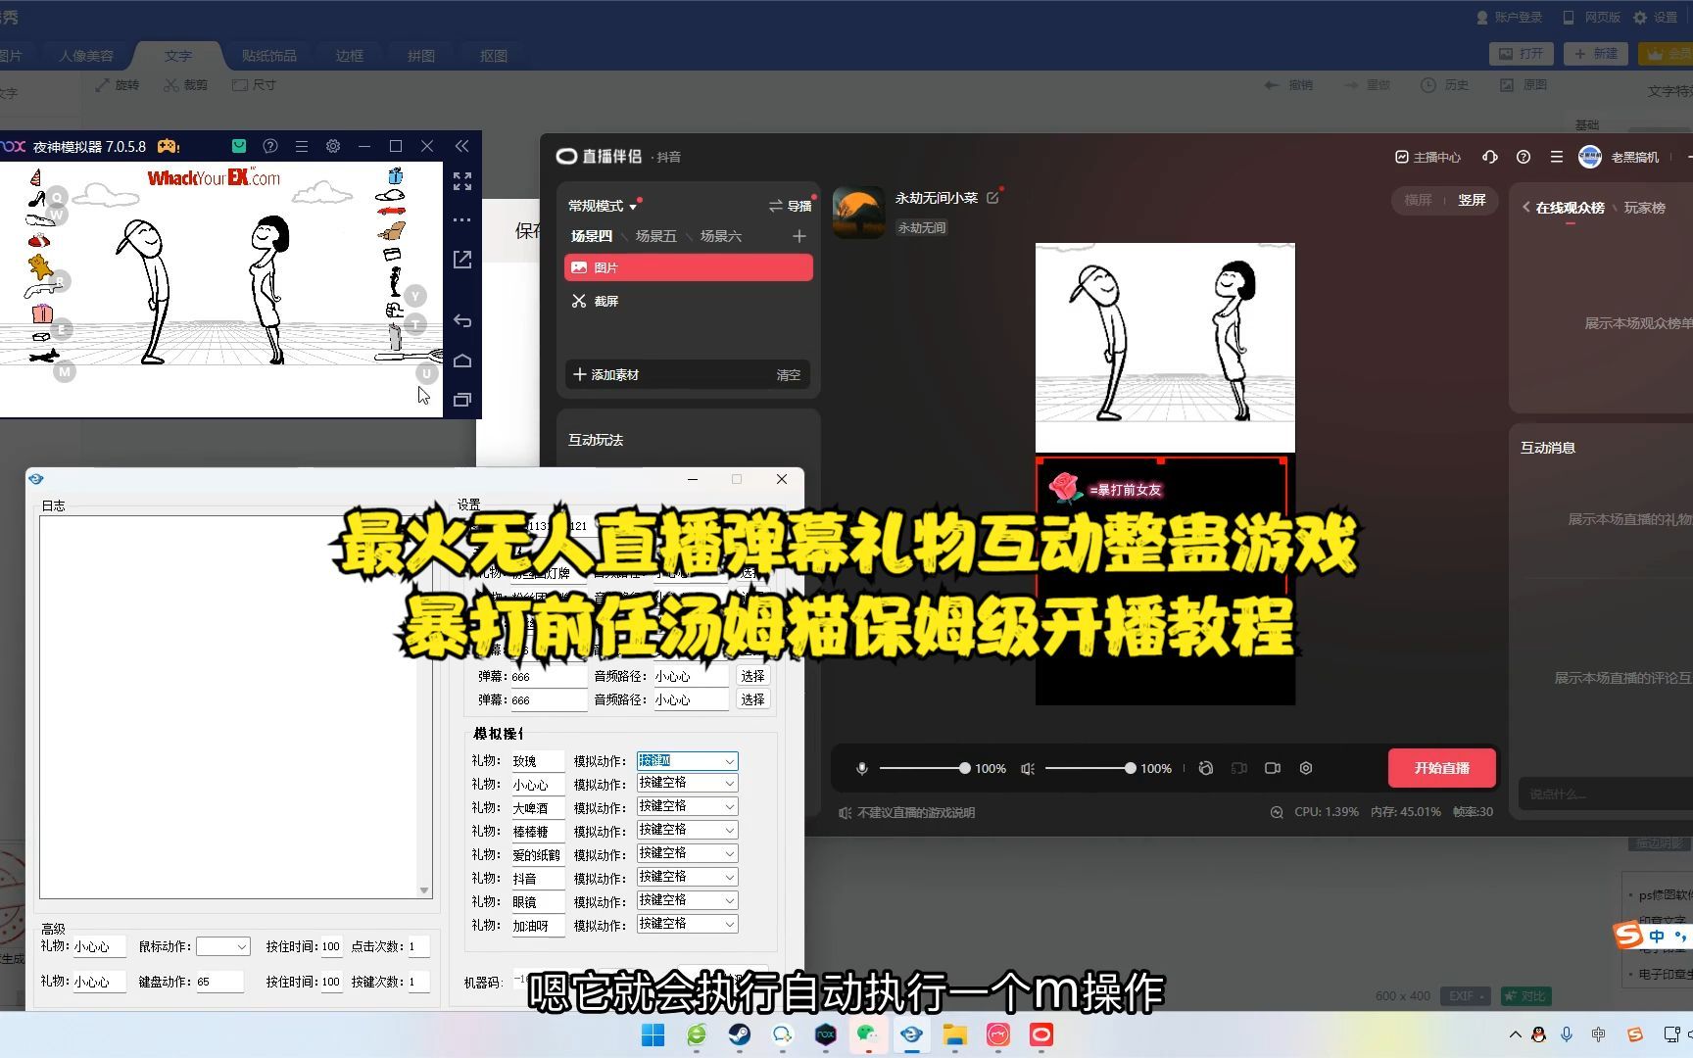Open 按键空格 dropdown for 玫瑰 gift
Screen dimensions: 1693x1058
click(x=687, y=760)
